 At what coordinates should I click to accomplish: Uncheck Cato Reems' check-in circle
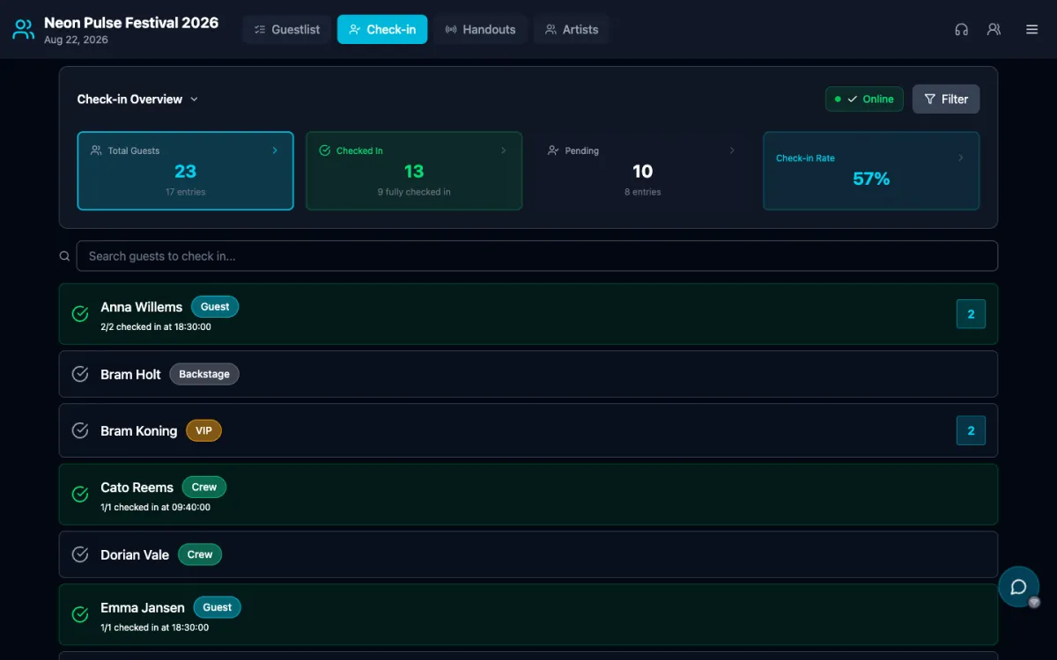pos(80,495)
